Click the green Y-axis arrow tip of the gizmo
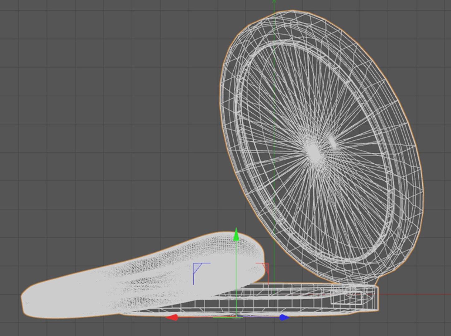The image size is (451, 336). point(236,234)
